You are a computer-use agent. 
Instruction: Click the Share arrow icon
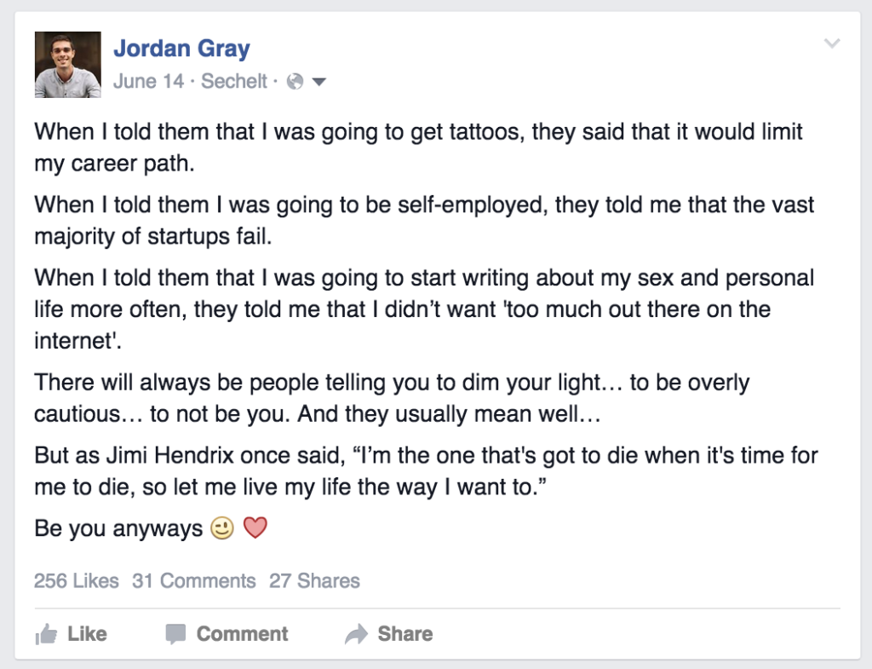[355, 634]
